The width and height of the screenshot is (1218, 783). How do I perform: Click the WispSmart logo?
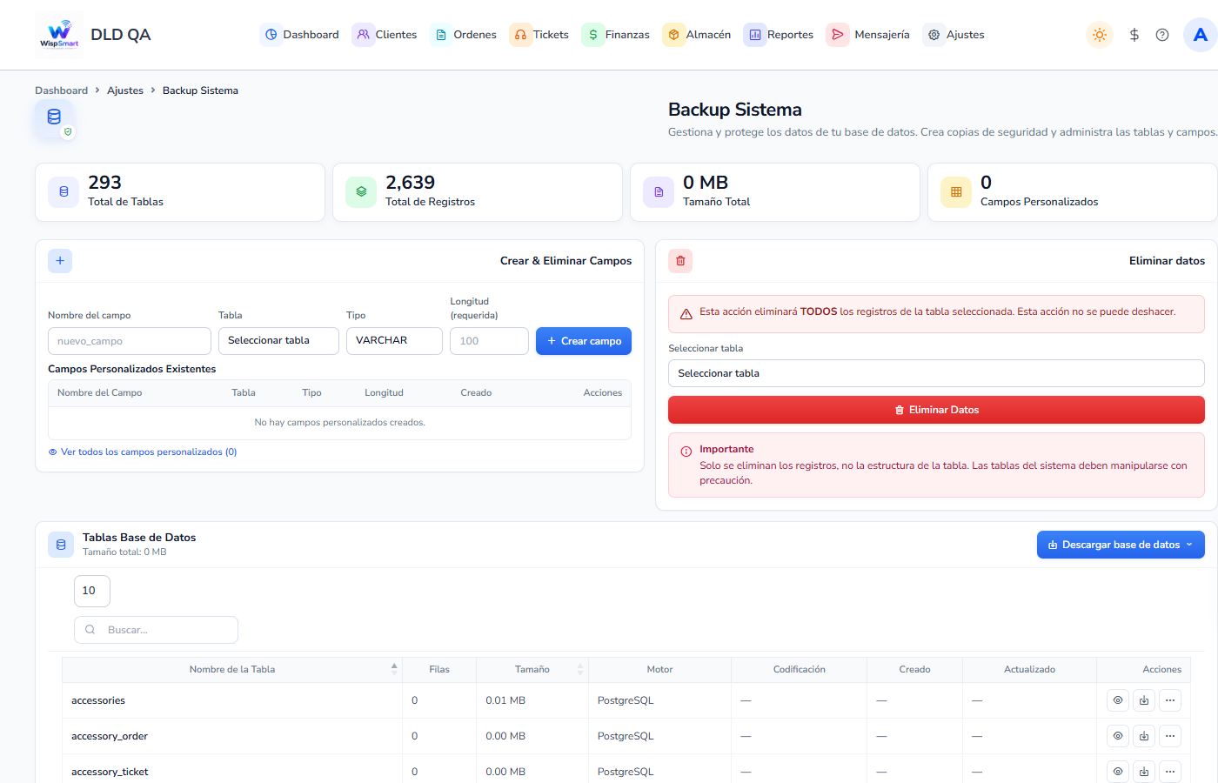(59, 35)
